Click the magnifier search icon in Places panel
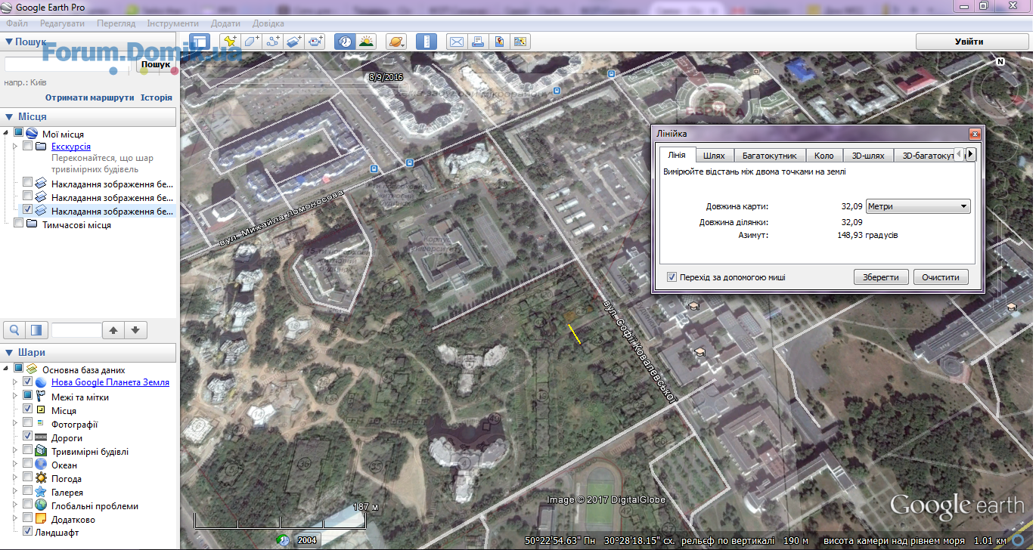1036x550 pixels. pyautogui.click(x=14, y=329)
